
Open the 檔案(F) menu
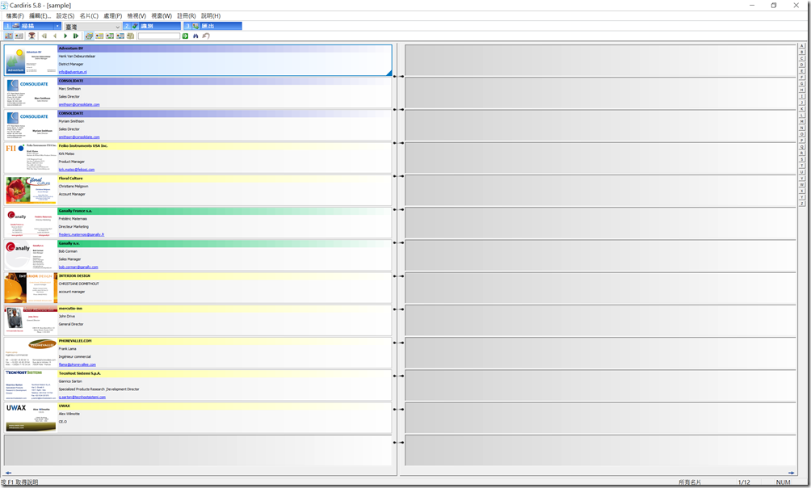coord(15,16)
